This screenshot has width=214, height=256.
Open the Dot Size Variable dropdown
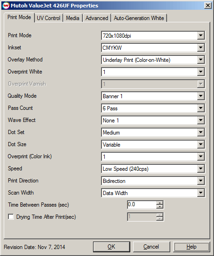pyautogui.click(x=153, y=144)
